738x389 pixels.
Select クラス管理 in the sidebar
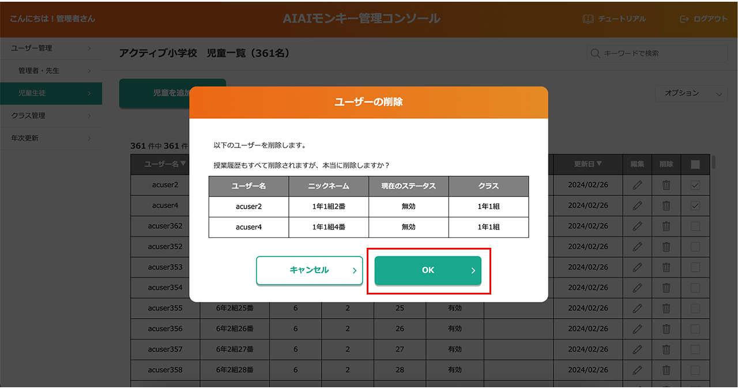coord(51,116)
